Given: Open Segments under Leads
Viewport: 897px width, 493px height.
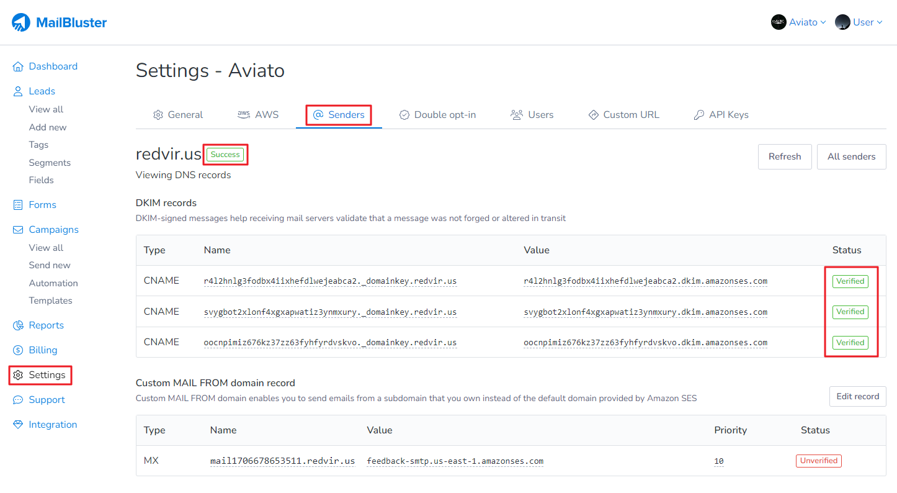Looking at the screenshot, I should [x=50, y=163].
